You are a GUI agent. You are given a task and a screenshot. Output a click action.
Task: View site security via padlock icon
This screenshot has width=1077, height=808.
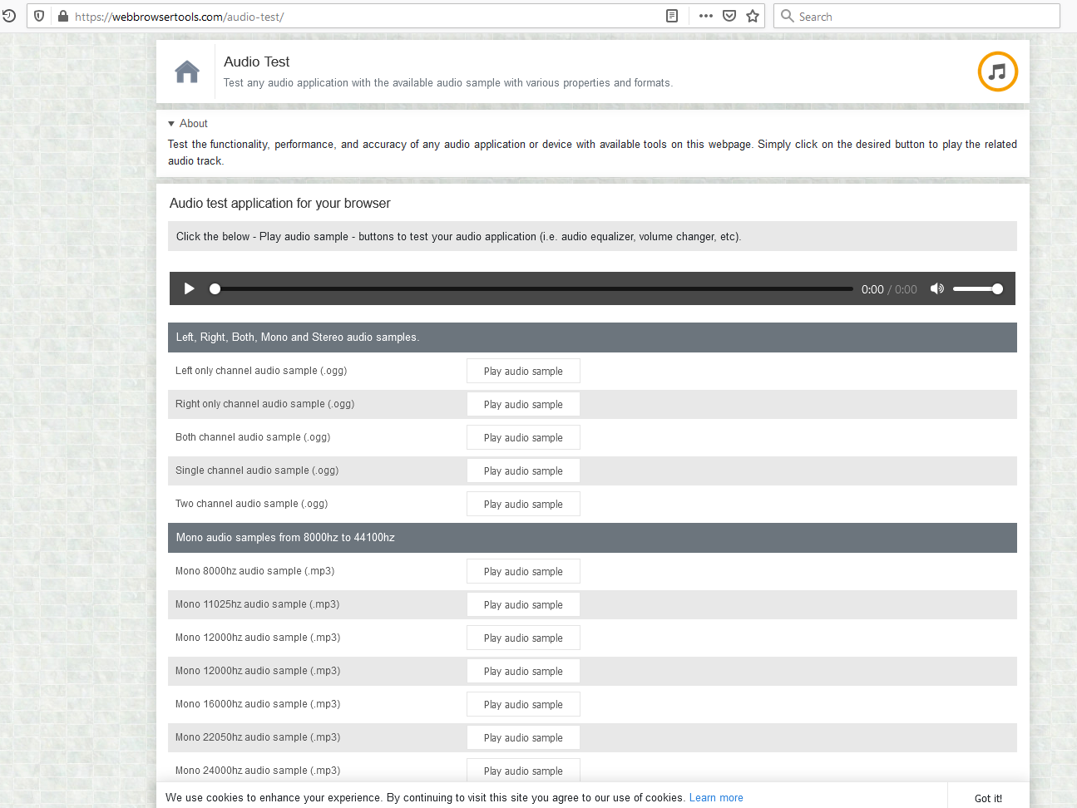pyautogui.click(x=62, y=16)
